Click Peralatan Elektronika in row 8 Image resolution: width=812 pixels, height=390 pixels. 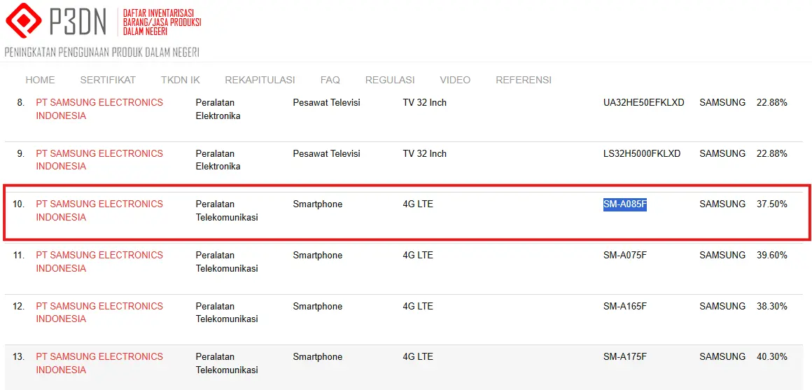coord(218,109)
